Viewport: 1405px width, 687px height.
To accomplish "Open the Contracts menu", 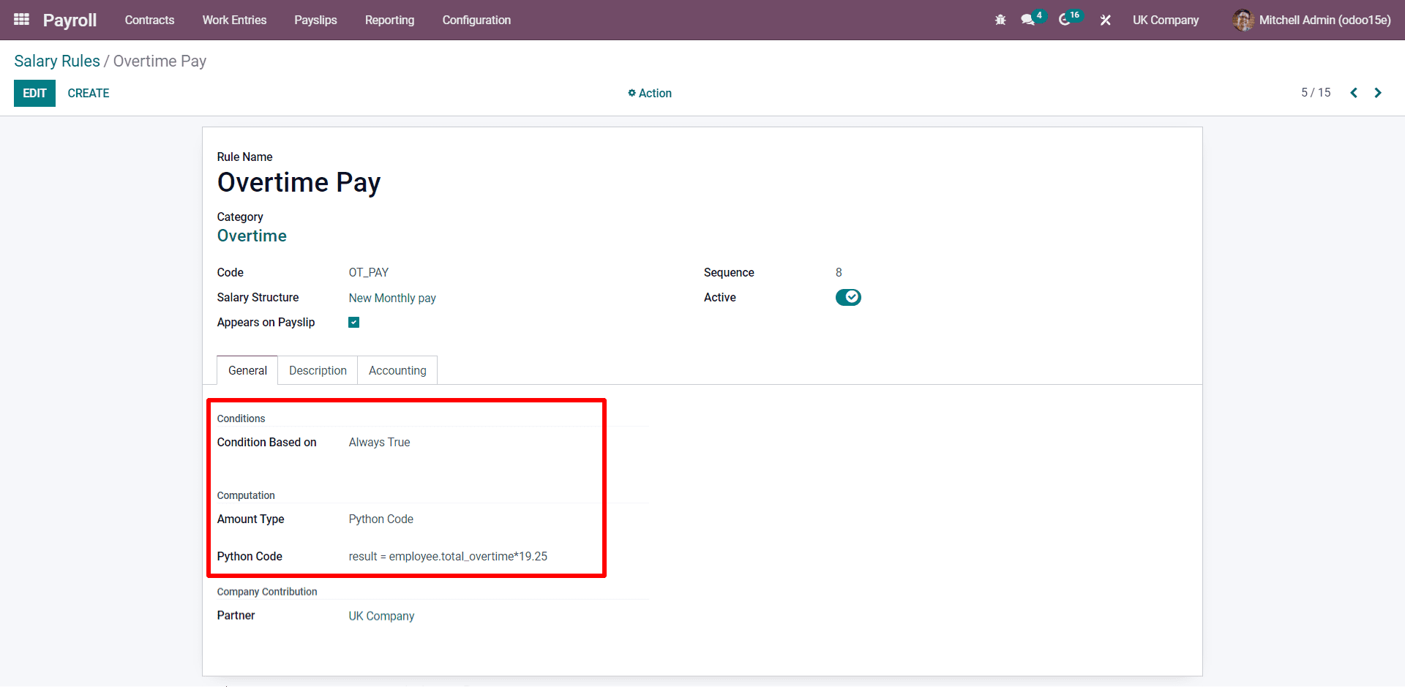I will coord(149,20).
